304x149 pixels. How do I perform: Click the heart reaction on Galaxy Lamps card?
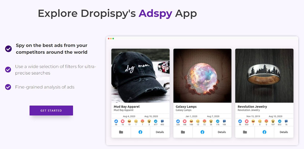tap(185, 121)
